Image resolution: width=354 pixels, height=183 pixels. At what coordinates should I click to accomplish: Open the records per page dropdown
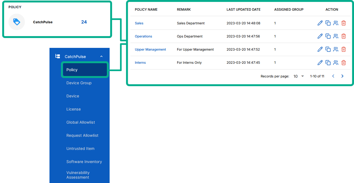click(x=299, y=76)
